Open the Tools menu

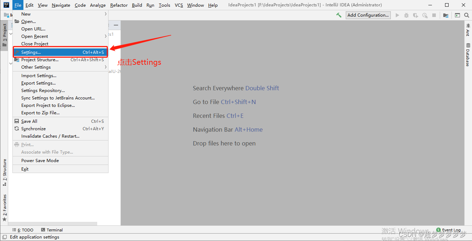click(165, 5)
